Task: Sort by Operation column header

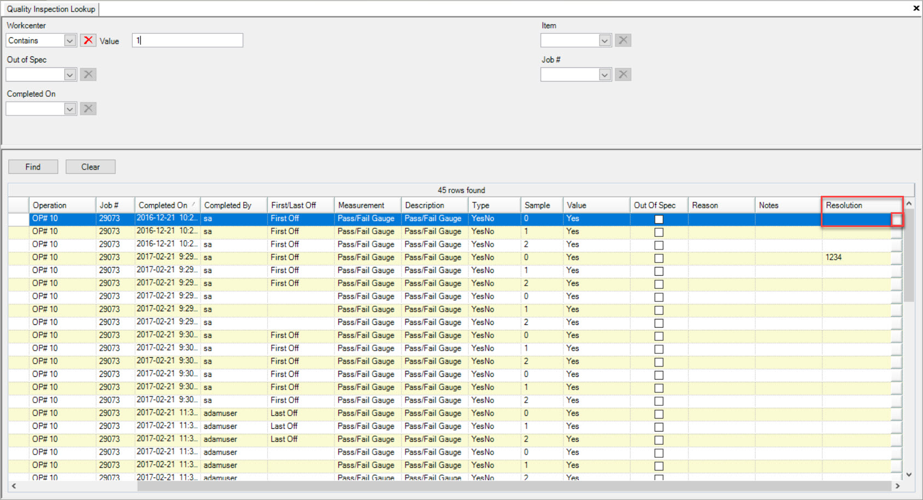Action: (x=62, y=205)
